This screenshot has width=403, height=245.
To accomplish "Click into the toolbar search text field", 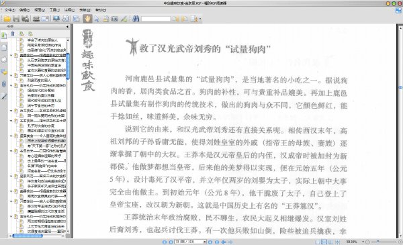I will point(156,19).
